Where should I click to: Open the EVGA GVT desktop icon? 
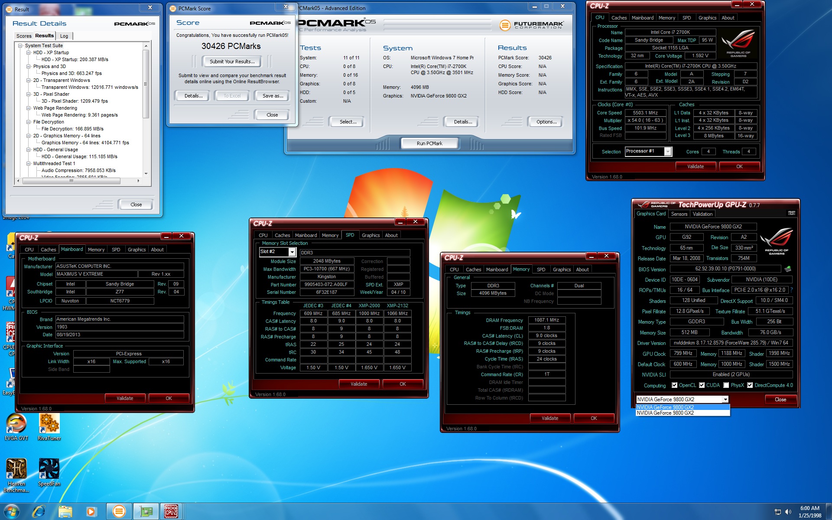pos(16,427)
